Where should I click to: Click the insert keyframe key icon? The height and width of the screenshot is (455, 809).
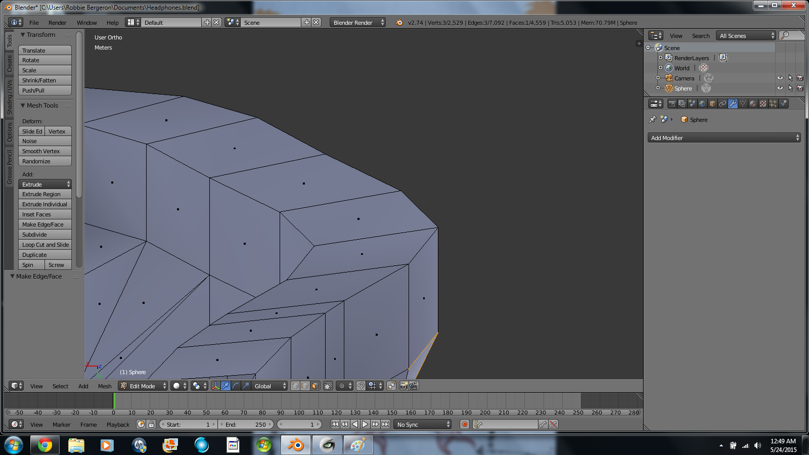(x=543, y=424)
